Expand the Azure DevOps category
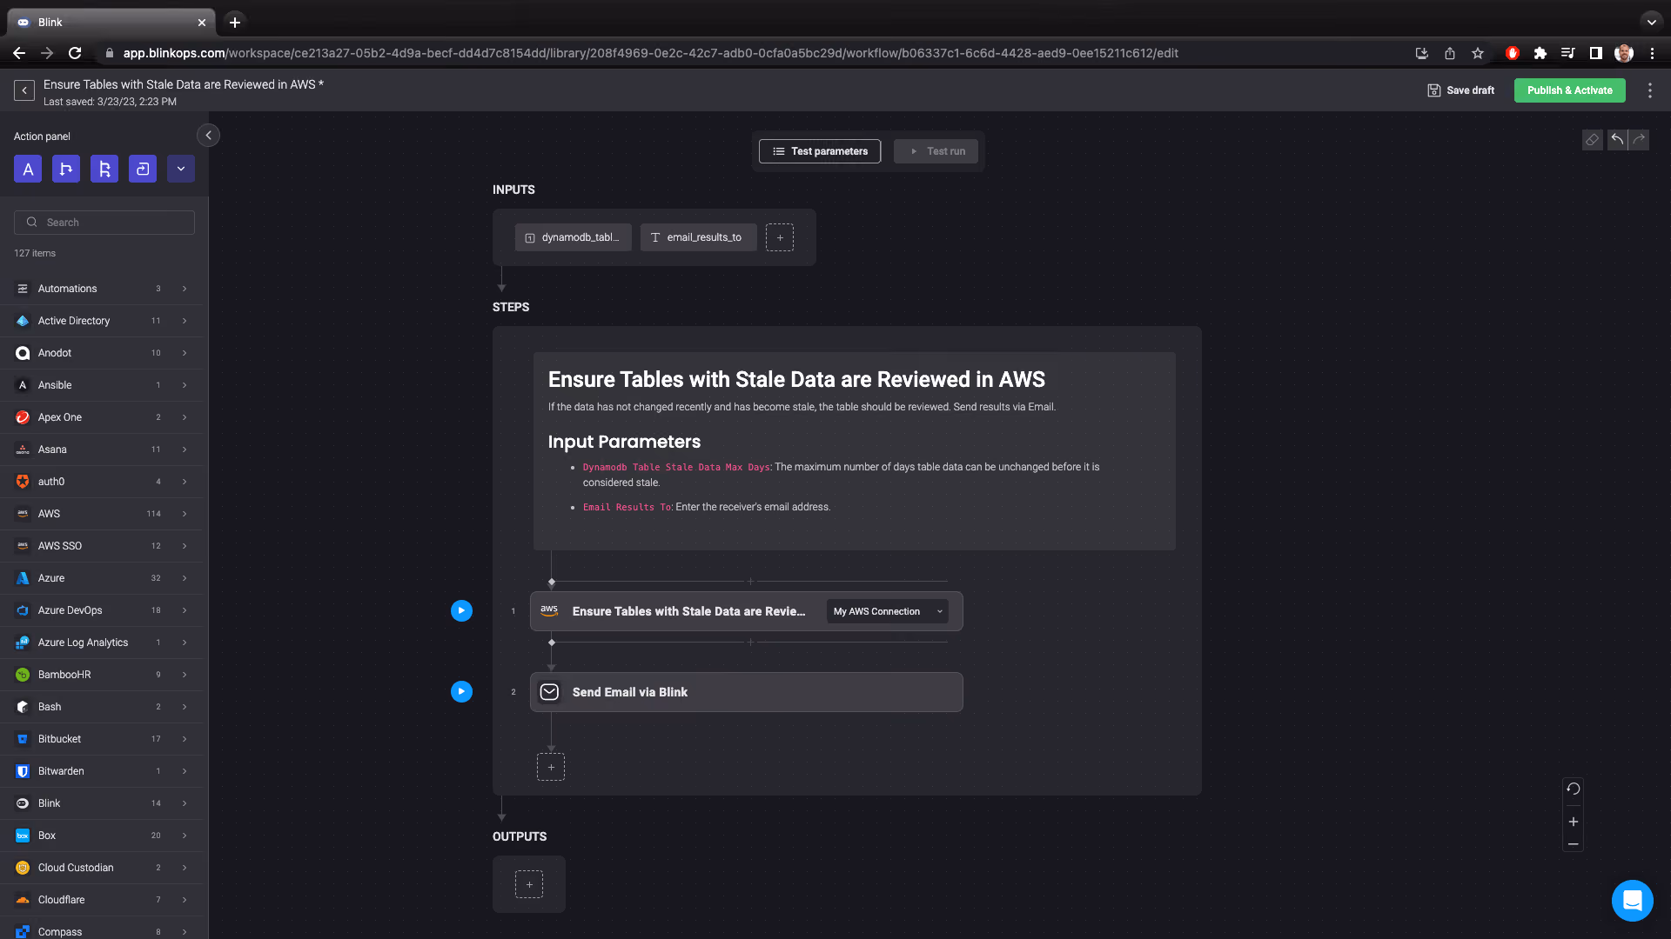This screenshot has height=939, width=1671. click(x=101, y=610)
